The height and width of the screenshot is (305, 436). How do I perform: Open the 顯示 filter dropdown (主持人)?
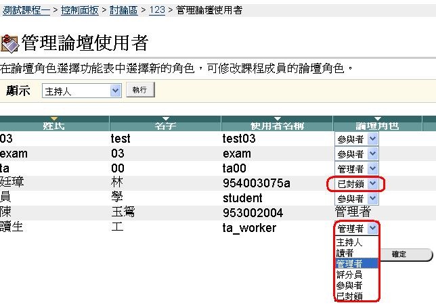point(81,91)
